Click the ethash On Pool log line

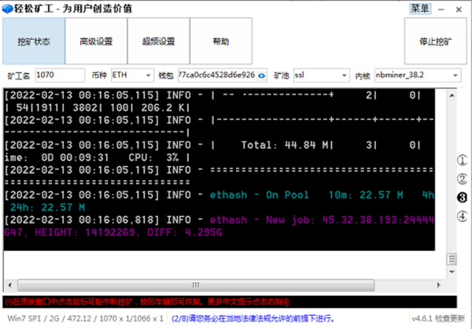[x=219, y=195]
